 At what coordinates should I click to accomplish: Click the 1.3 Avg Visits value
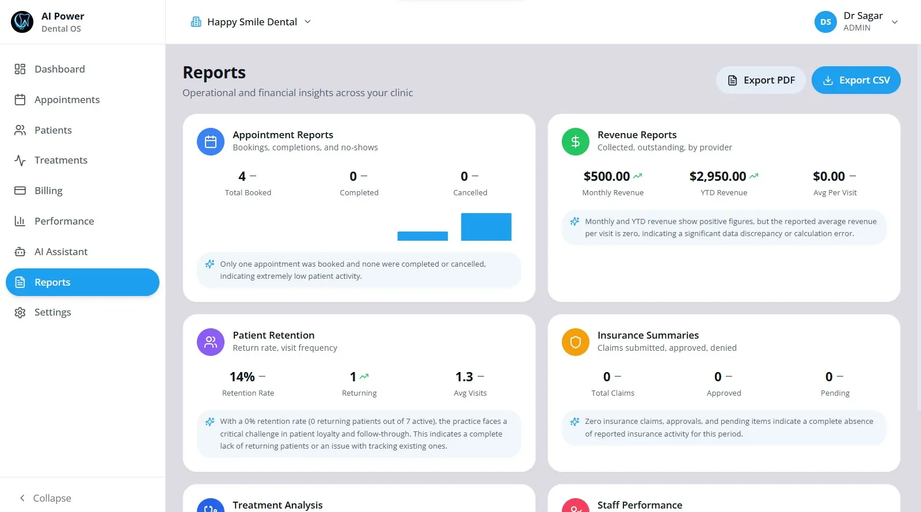coord(464,377)
